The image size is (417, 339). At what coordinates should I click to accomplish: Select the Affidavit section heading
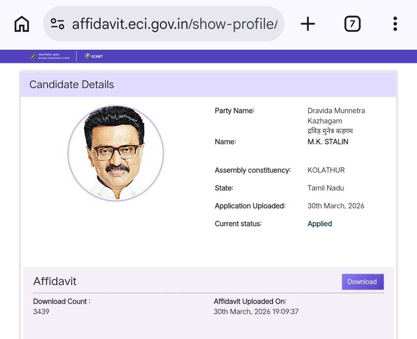55,281
